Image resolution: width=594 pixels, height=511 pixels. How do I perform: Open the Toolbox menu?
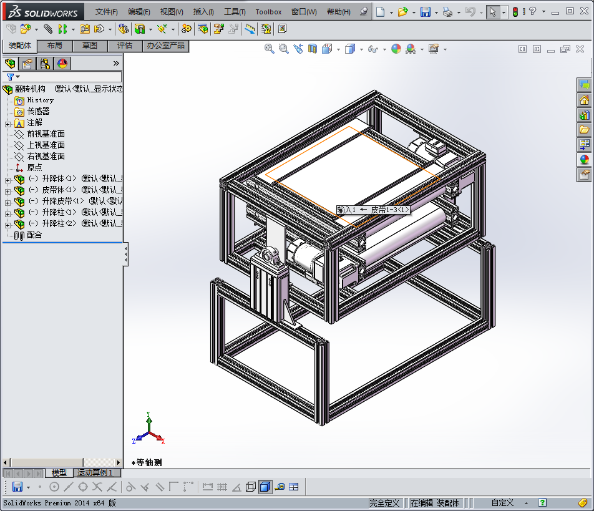click(268, 12)
